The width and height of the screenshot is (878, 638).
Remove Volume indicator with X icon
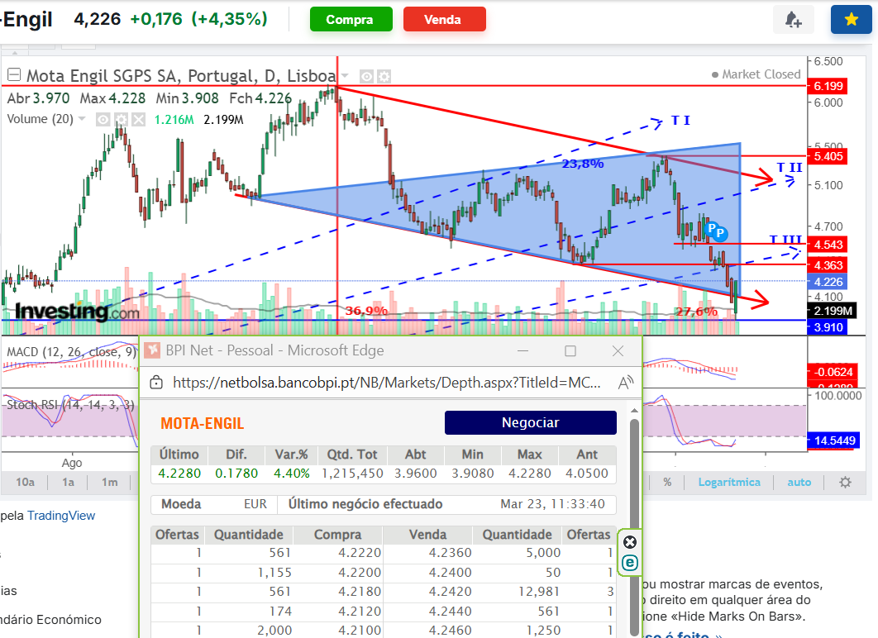[139, 119]
